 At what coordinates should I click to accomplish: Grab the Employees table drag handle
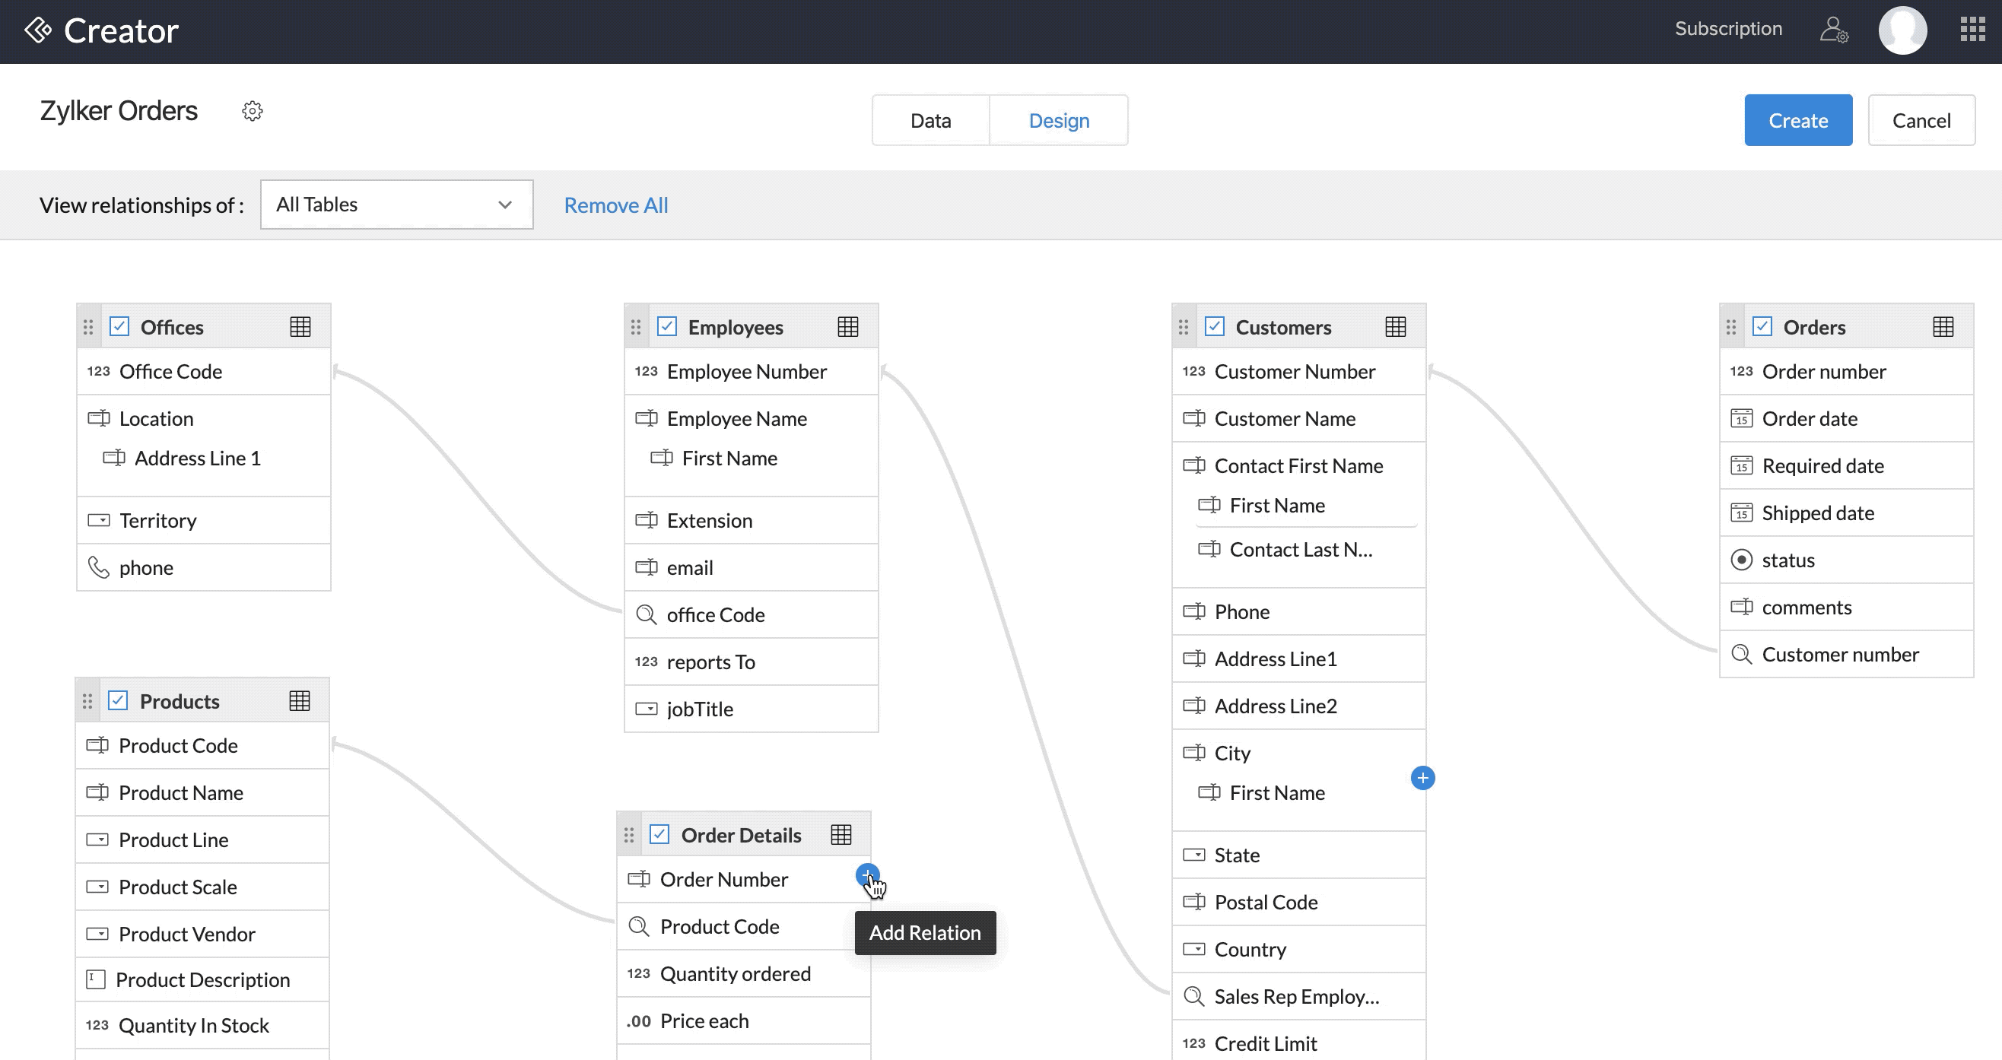point(636,327)
